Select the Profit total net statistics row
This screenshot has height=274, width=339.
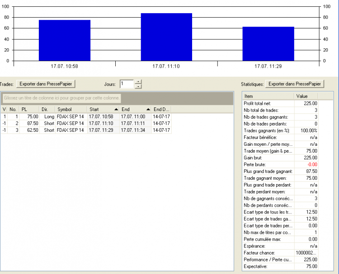[280, 103]
